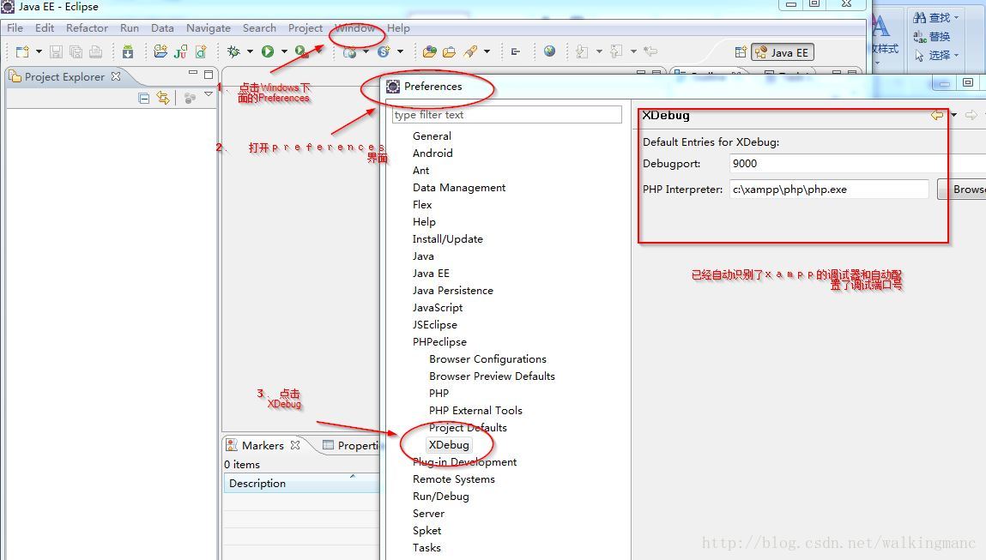Select XDebug in preferences tree

pyautogui.click(x=449, y=445)
